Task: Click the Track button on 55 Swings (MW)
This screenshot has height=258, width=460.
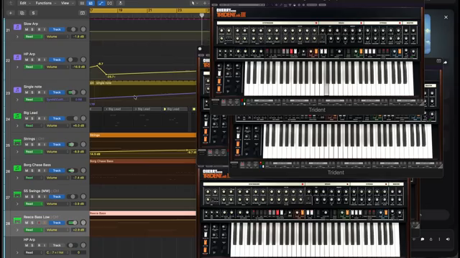Action: coord(57,196)
